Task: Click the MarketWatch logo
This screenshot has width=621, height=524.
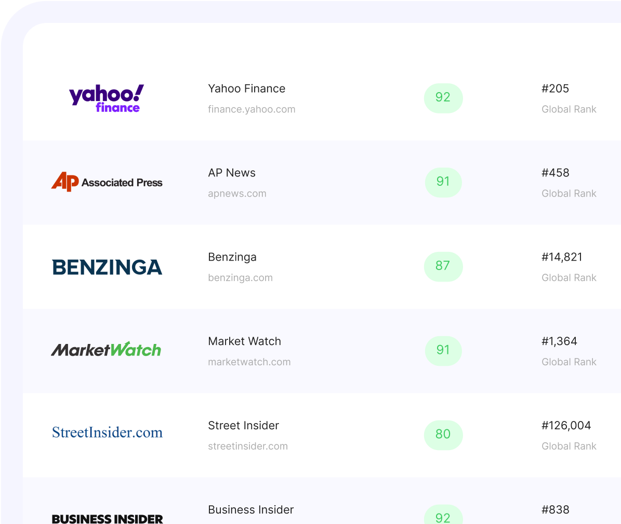Action: coord(106,350)
